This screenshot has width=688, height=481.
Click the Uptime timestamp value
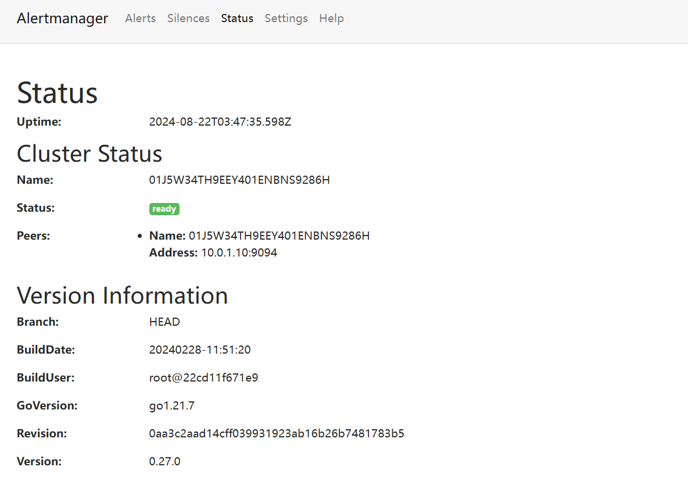220,122
